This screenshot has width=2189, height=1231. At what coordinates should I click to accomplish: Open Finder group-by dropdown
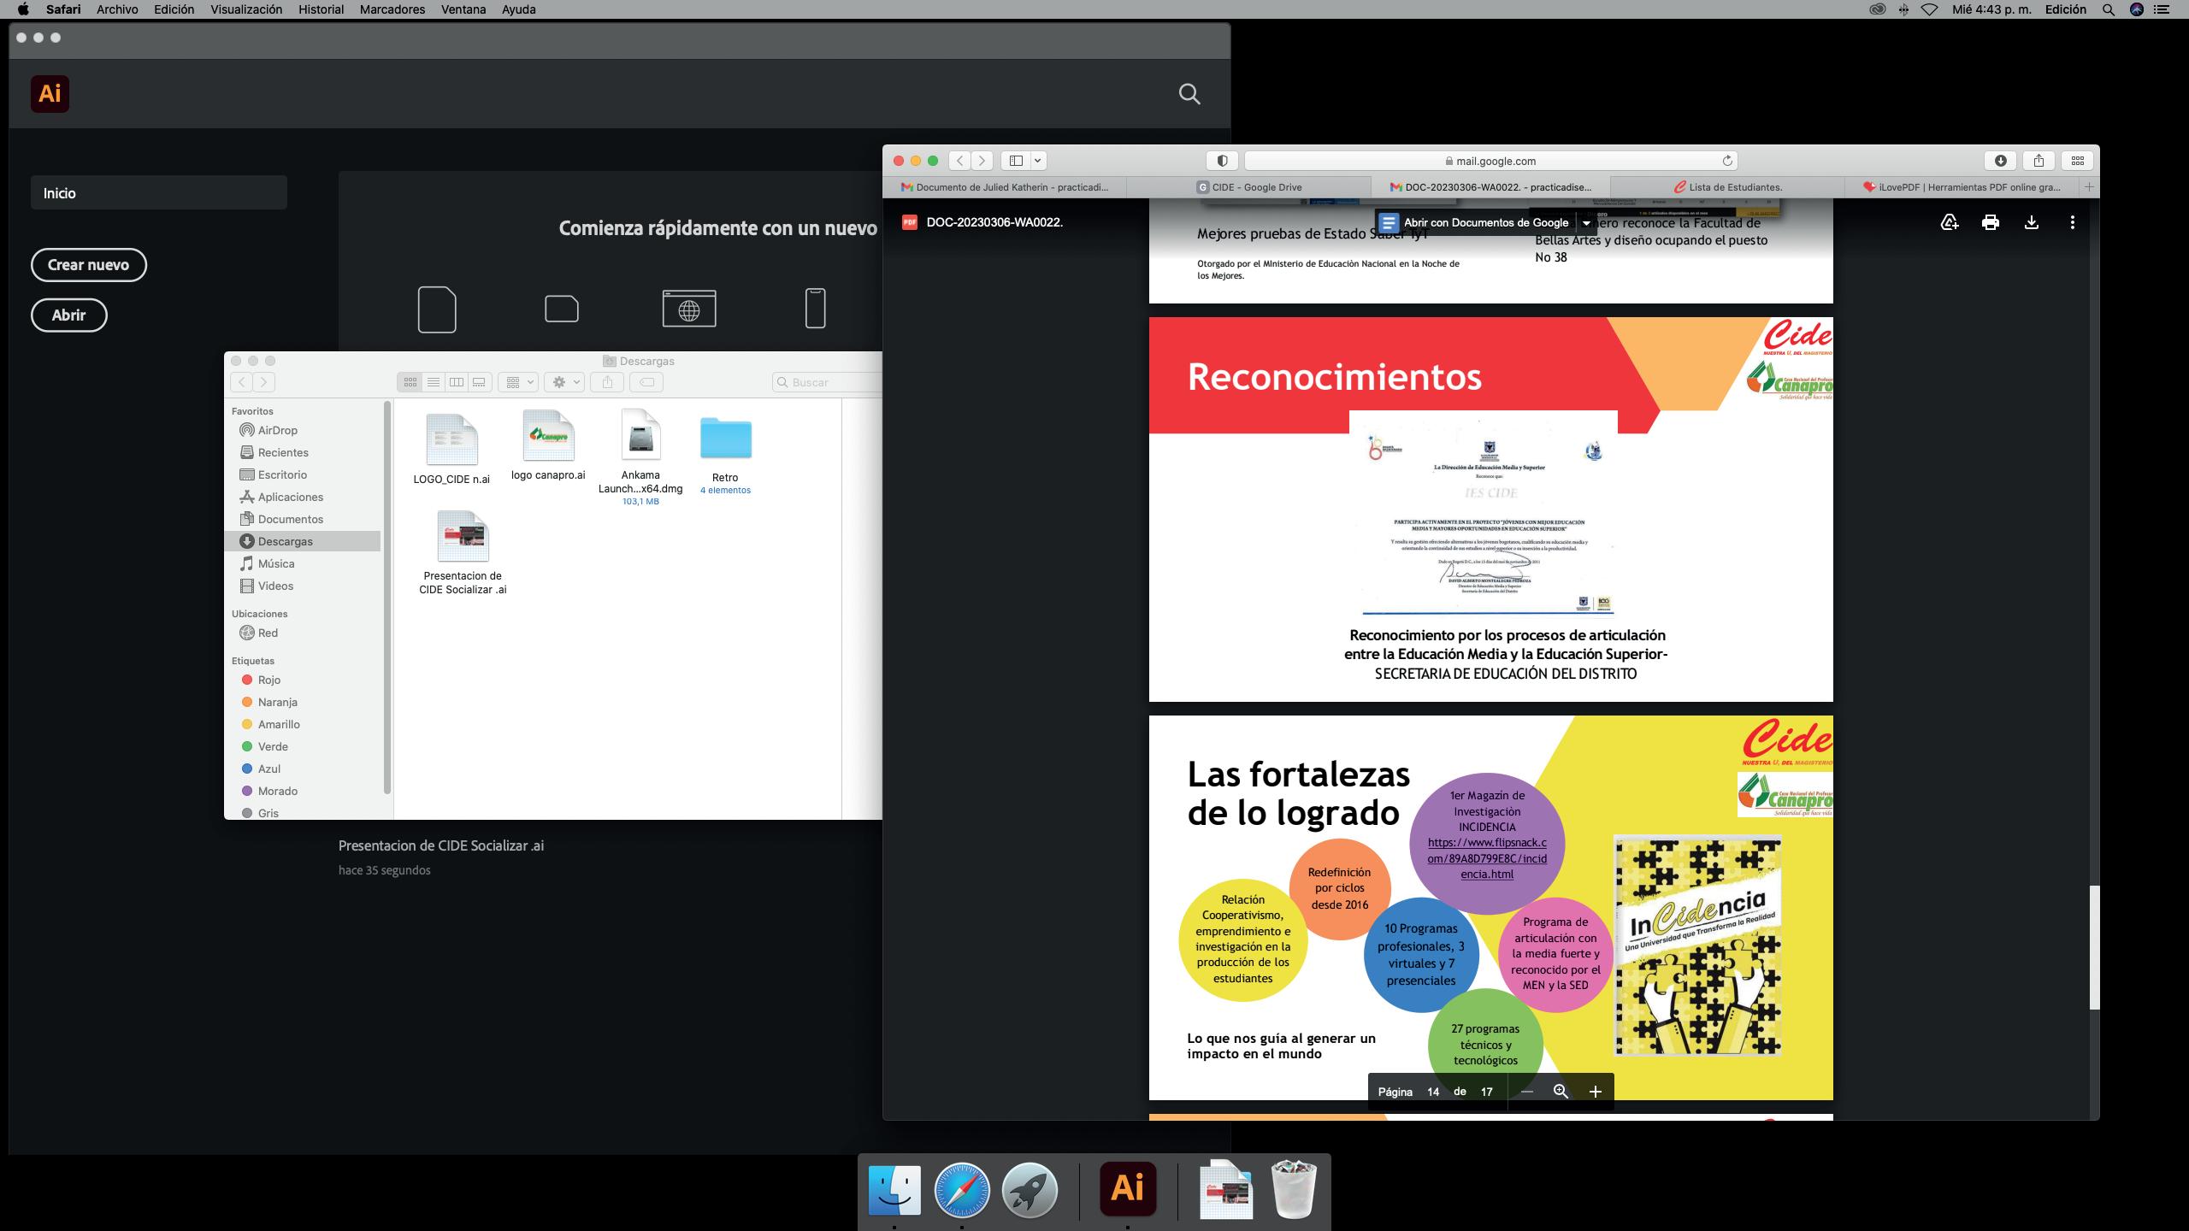click(519, 382)
